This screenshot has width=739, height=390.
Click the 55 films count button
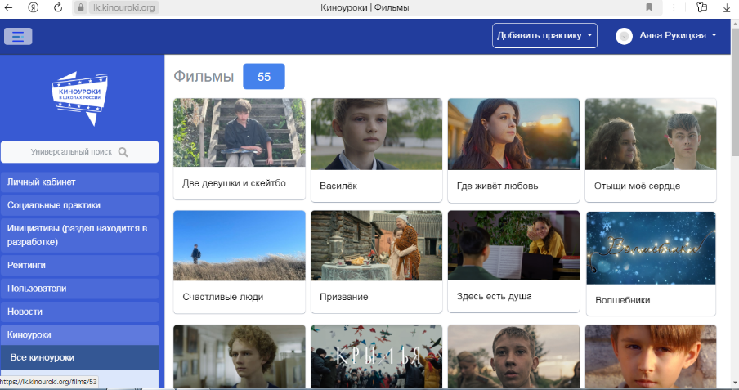click(263, 76)
